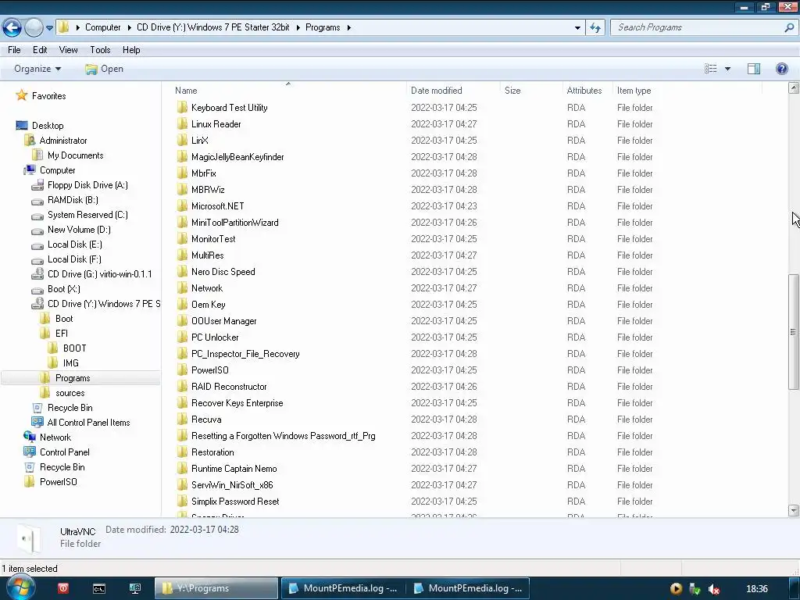Click the Back navigation arrow button
The width and height of the screenshot is (800, 600).
pos(12,27)
